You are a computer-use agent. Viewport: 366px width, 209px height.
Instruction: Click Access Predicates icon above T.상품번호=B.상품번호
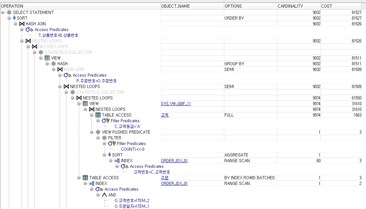(30, 29)
